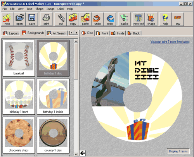Click the buy toolbar icon
The image size is (194, 157).
click(178, 19)
